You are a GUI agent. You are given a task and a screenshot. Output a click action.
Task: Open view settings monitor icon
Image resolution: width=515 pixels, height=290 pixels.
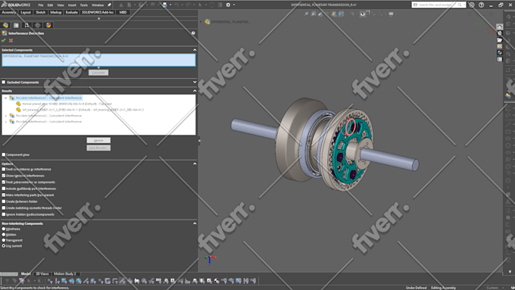click(x=391, y=14)
